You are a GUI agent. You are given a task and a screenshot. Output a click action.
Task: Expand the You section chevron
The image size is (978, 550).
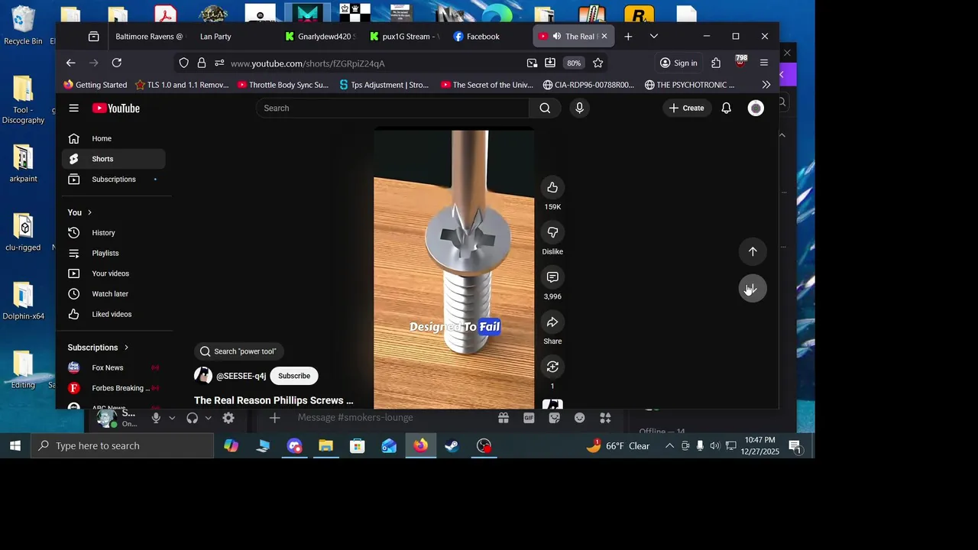pyautogui.click(x=89, y=212)
